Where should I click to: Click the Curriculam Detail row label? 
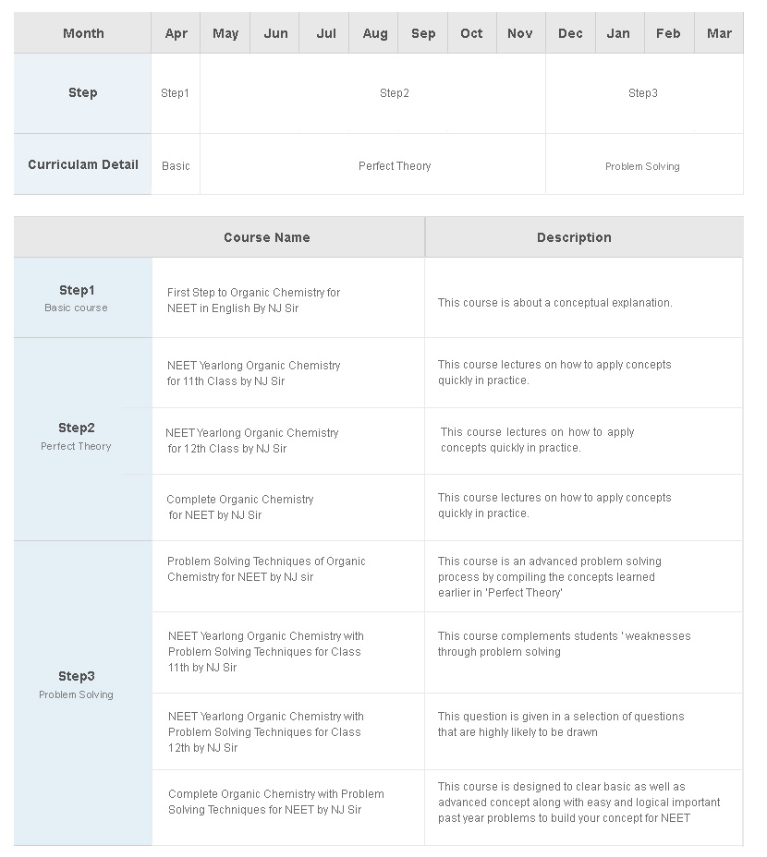(82, 164)
